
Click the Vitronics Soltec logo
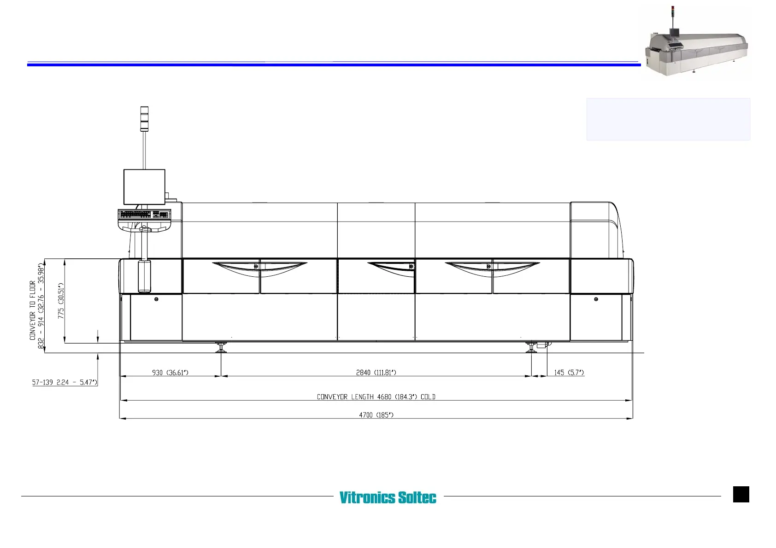pyautogui.click(x=388, y=497)
